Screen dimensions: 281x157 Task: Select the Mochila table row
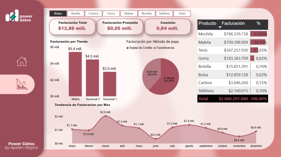tap(233, 34)
